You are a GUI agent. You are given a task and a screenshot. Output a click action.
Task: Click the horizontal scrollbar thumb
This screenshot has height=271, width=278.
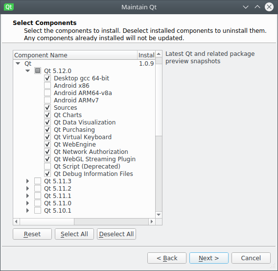[47, 222]
